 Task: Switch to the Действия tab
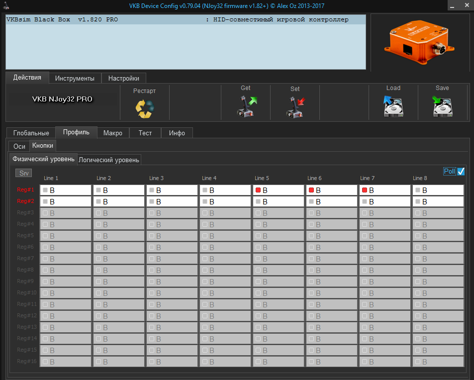[x=27, y=78]
